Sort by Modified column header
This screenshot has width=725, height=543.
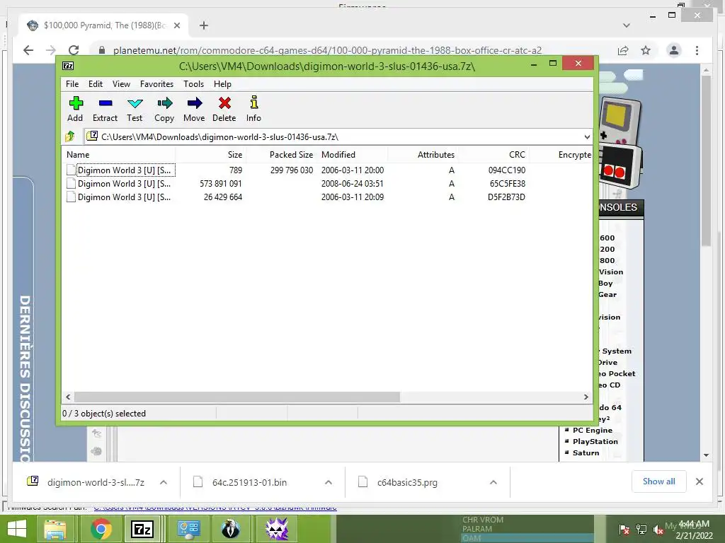click(353, 155)
